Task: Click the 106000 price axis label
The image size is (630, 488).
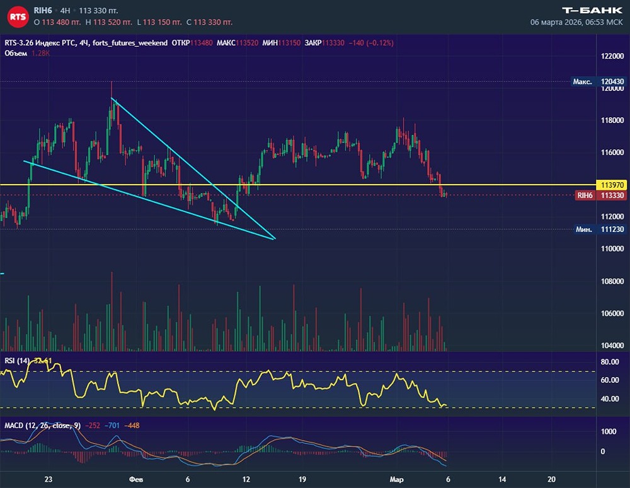Action: [x=612, y=313]
